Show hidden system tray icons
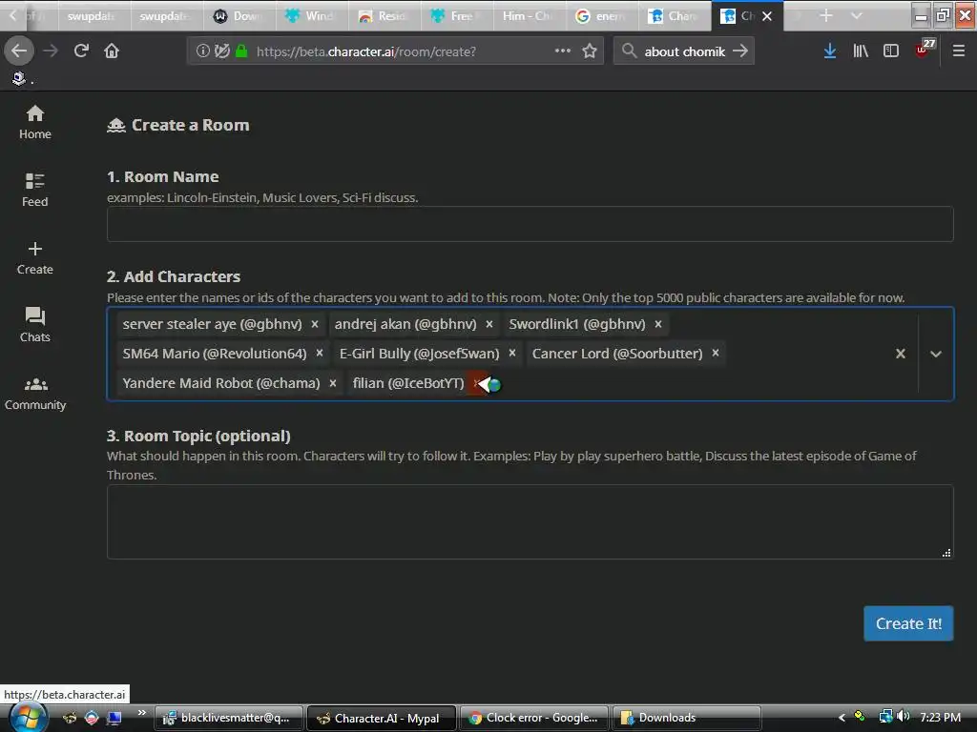977x732 pixels. pos(842,718)
